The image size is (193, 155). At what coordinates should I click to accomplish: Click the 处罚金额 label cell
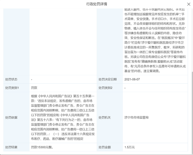pos(110,147)
